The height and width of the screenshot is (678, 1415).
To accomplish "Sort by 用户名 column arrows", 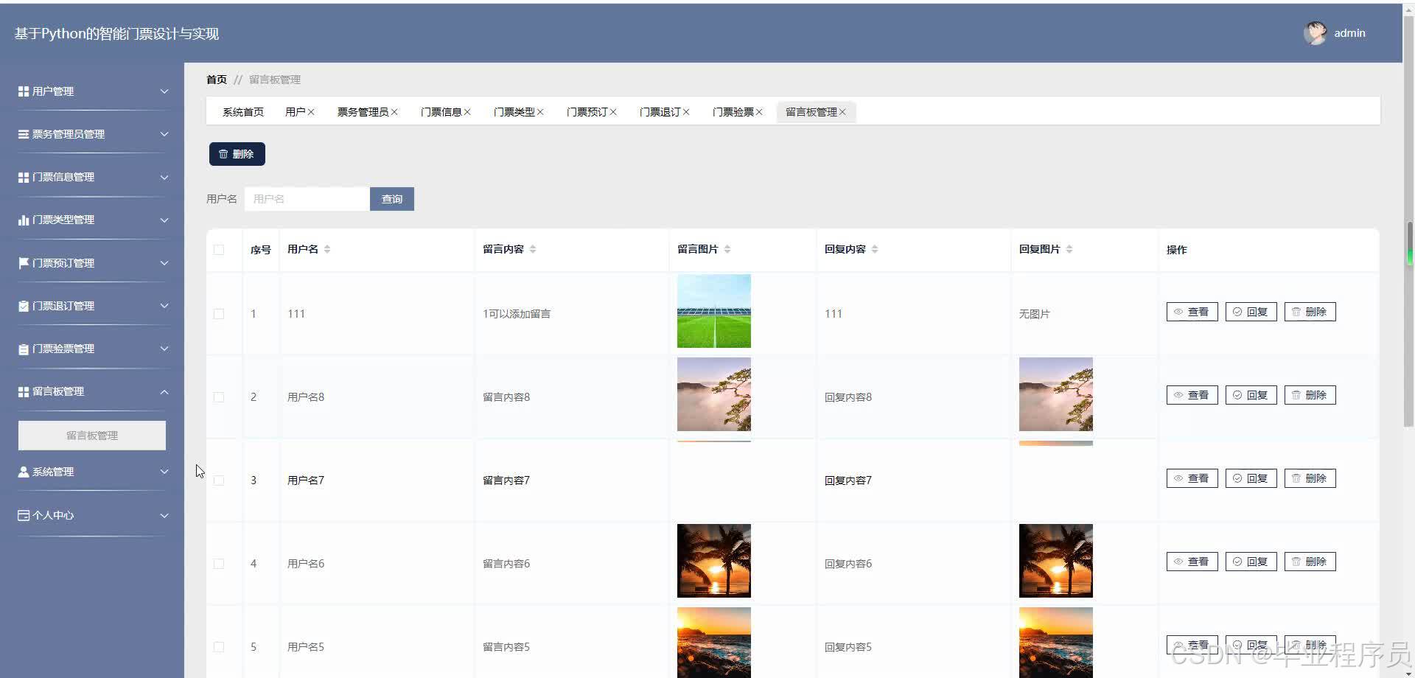I will tap(327, 249).
